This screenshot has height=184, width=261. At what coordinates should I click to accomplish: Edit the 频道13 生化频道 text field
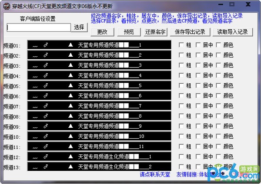99,167
